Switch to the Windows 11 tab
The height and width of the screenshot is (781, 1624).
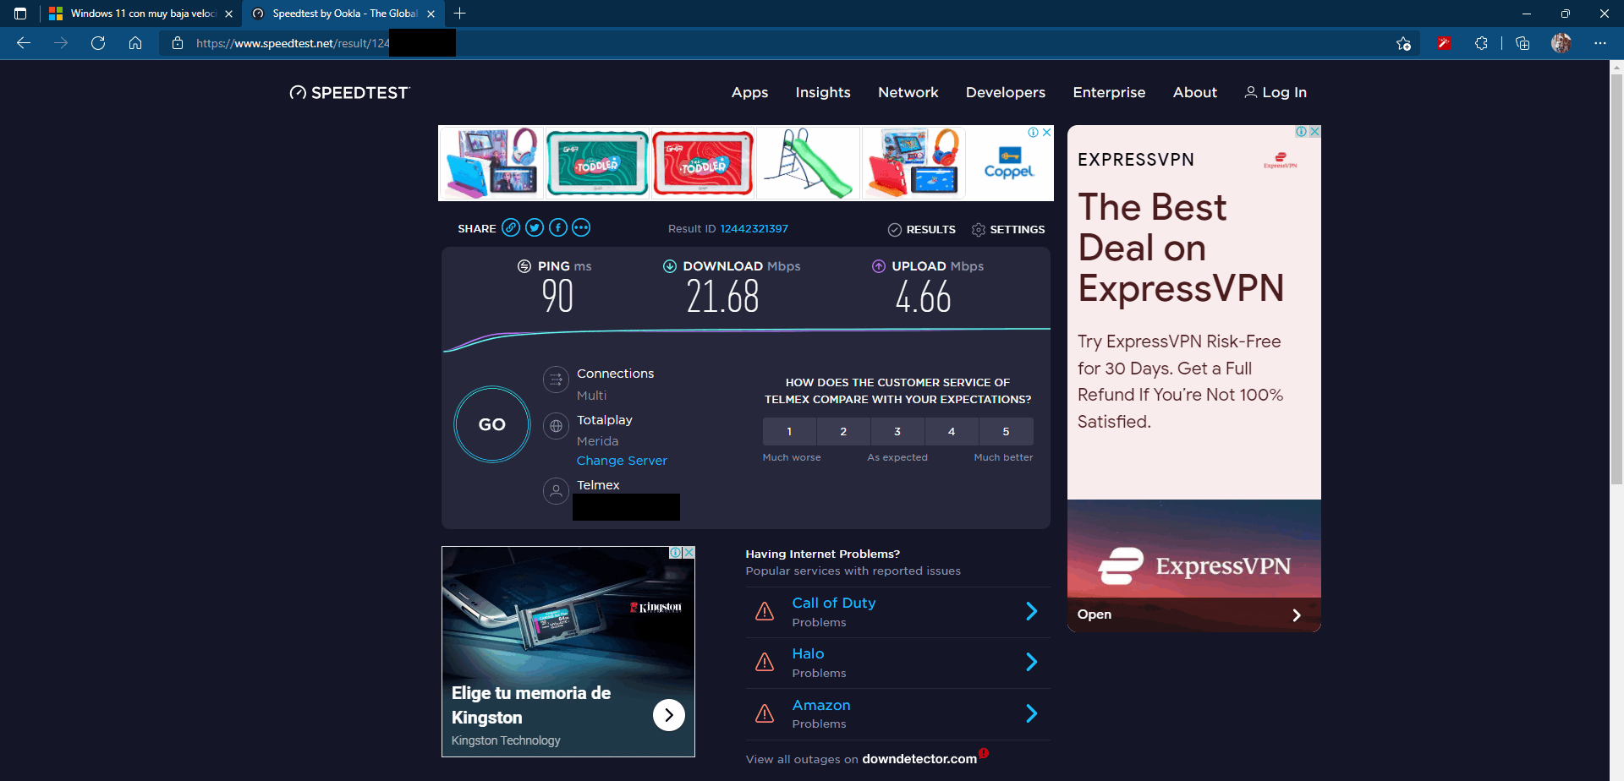tap(141, 14)
